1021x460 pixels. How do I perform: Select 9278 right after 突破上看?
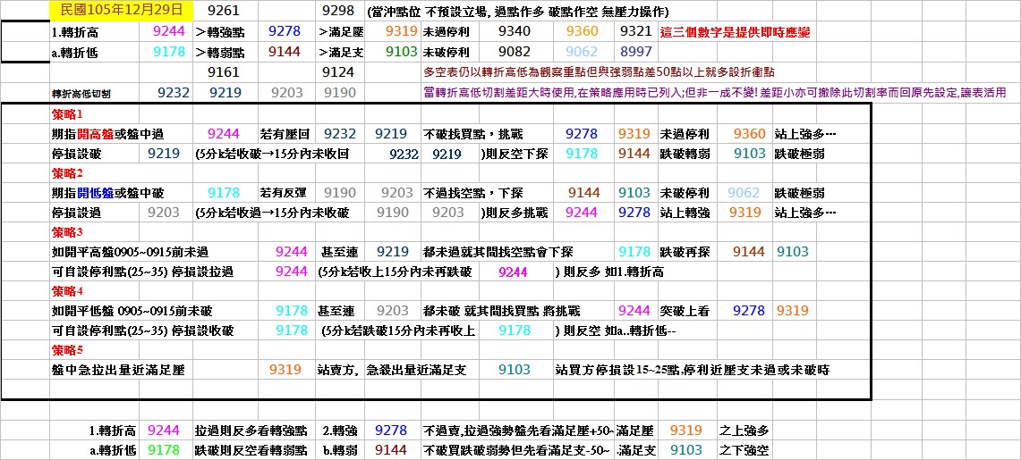(x=749, y=311)
